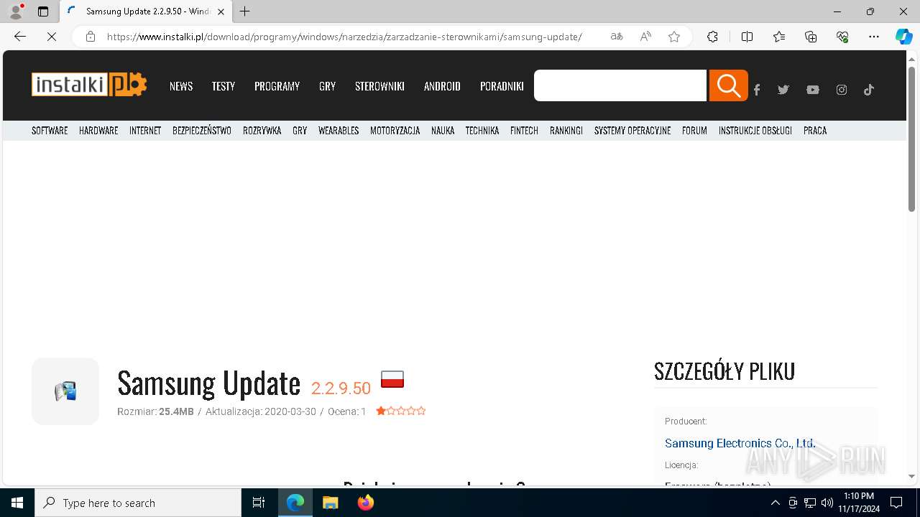Viewport: 920px width, 517px height.
Task: Click the star rating widget
Action: click(x=401, y=411)
